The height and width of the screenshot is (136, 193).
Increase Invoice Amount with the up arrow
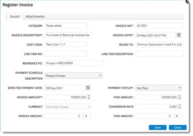click(89, 96)
